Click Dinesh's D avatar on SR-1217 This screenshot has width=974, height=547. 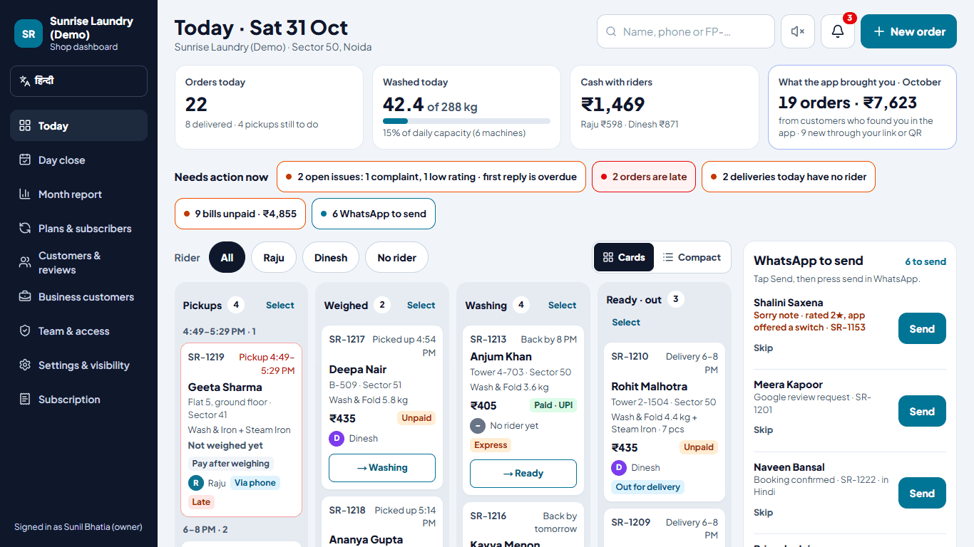coord(337,439)
